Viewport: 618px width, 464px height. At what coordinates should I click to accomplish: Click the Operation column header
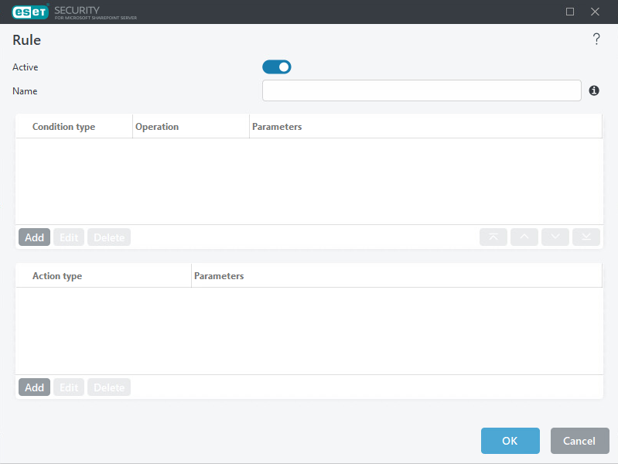(x=157, y=127)
